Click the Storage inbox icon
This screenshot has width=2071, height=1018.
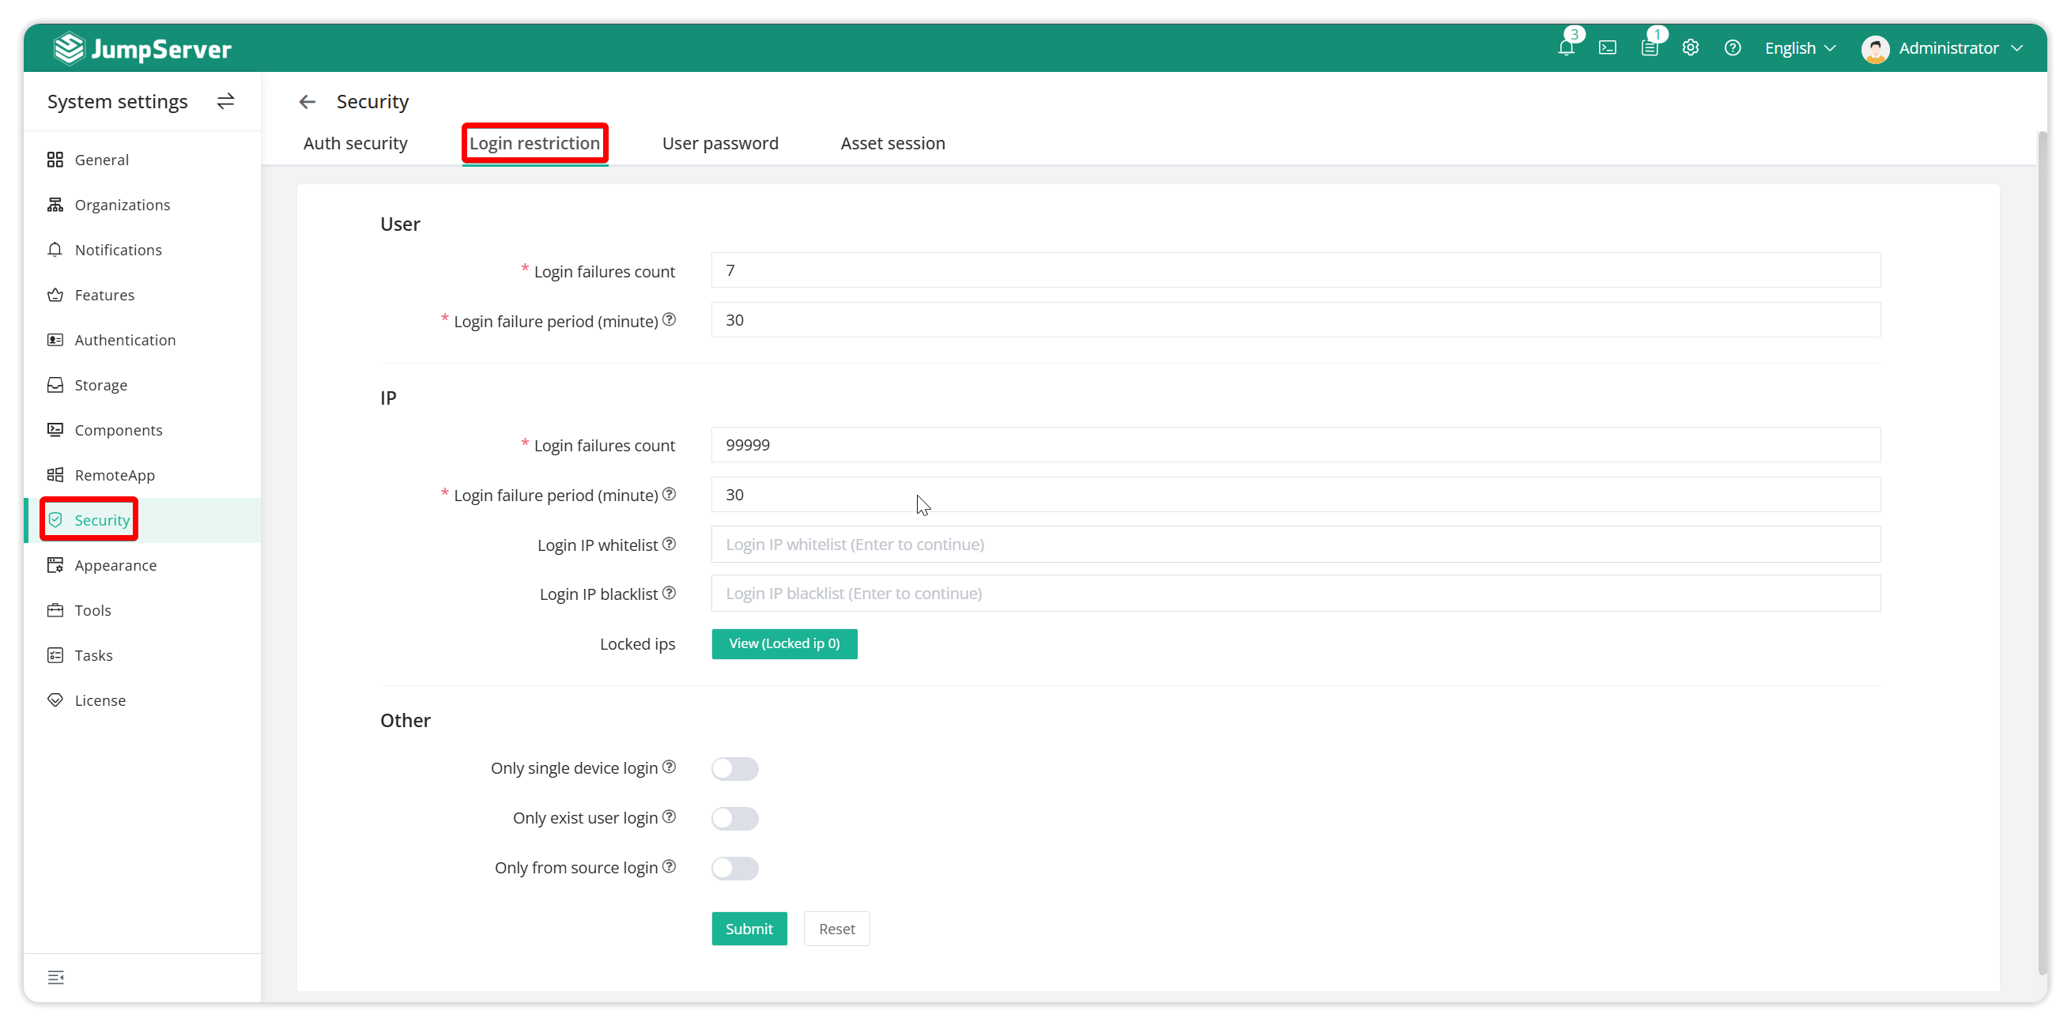55,384
